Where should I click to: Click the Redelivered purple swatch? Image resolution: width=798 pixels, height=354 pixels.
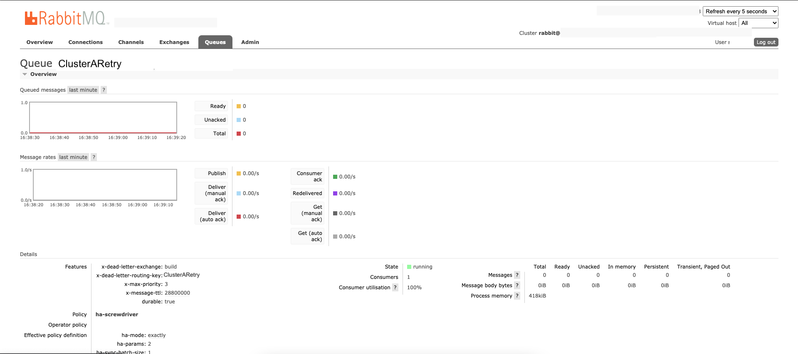click(x=335, y=193)
